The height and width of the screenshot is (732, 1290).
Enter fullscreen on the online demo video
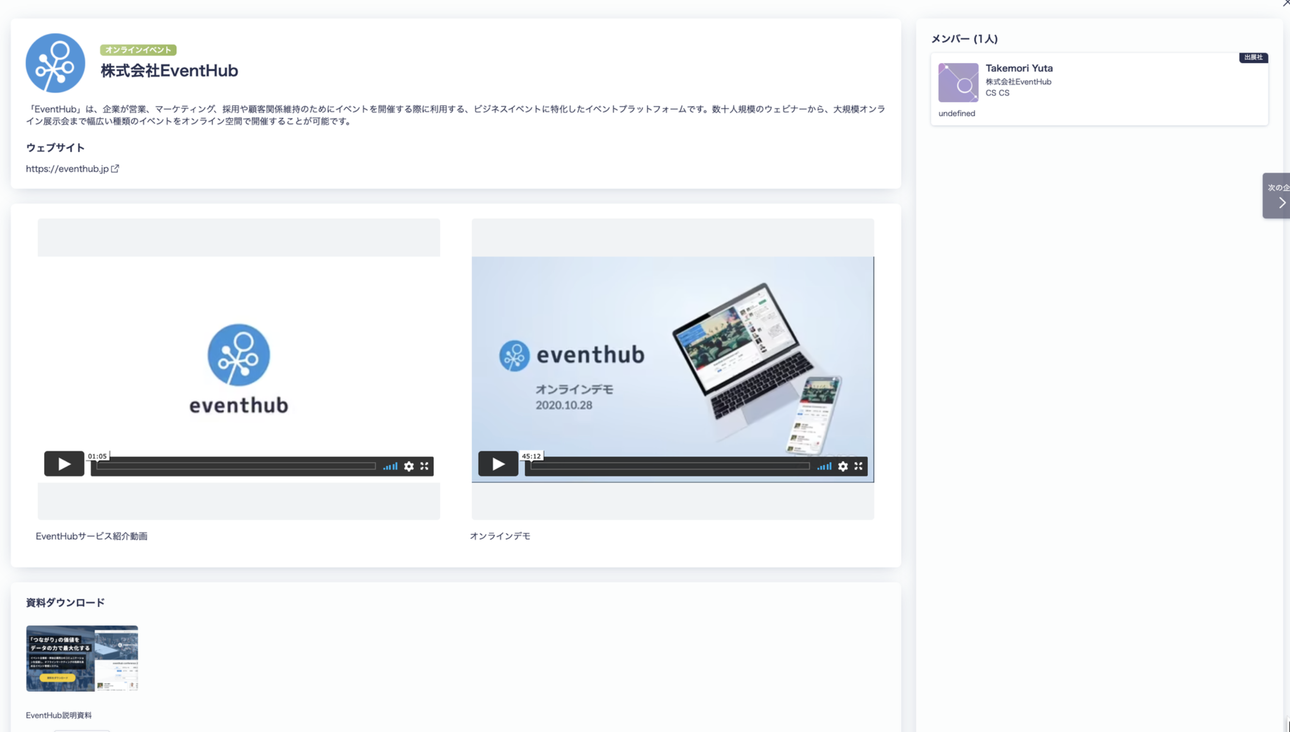coord(859,466)
